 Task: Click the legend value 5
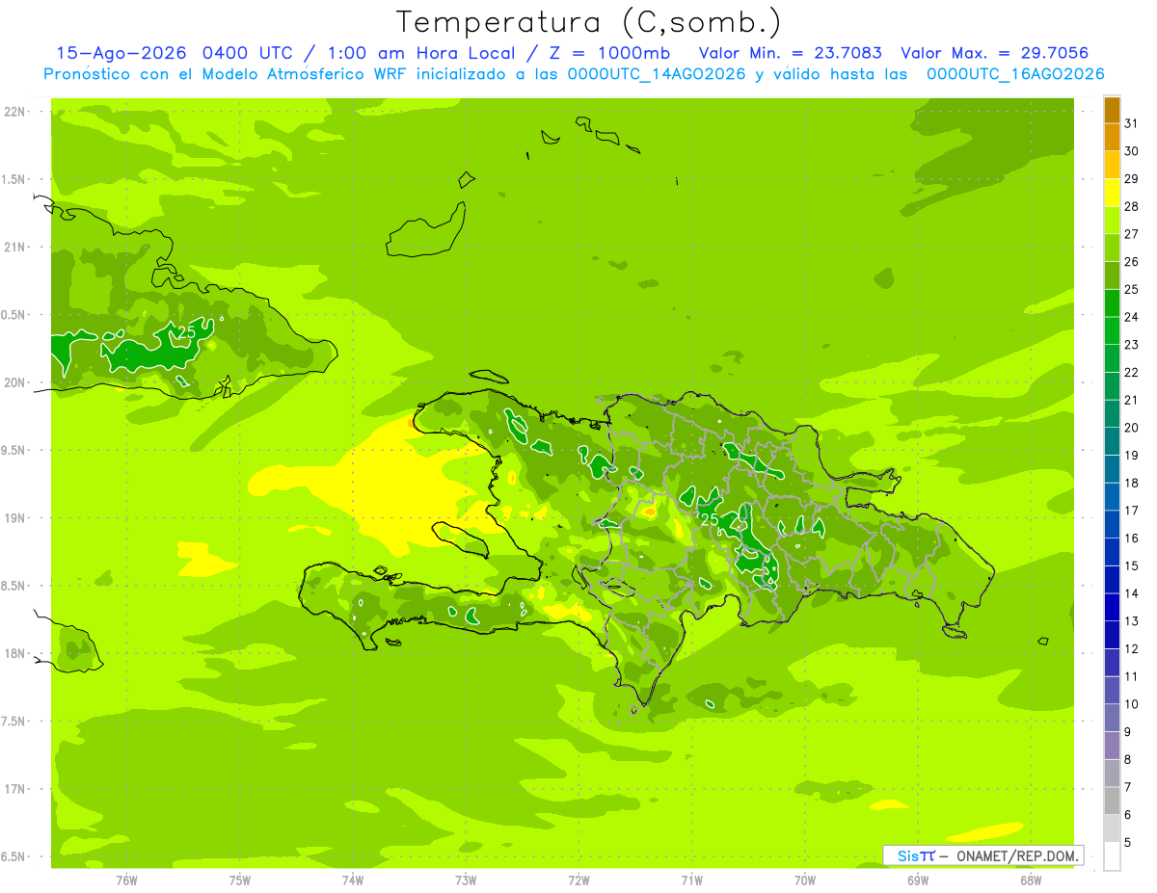tap(1128, 843)
